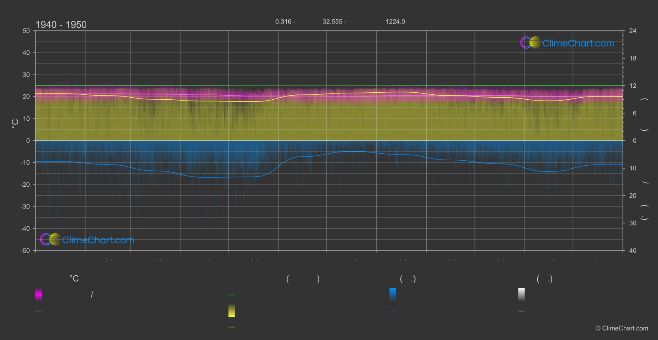Click the °C legend heading
Viewport: 658px width, 340px height.
(74, 279)
